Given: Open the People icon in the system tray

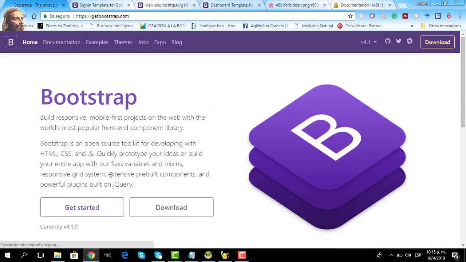Looking at the screenshot, I should 379,255.
